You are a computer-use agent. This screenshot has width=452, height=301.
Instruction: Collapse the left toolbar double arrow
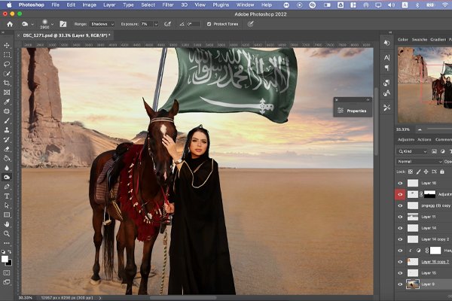coord(3,32)
